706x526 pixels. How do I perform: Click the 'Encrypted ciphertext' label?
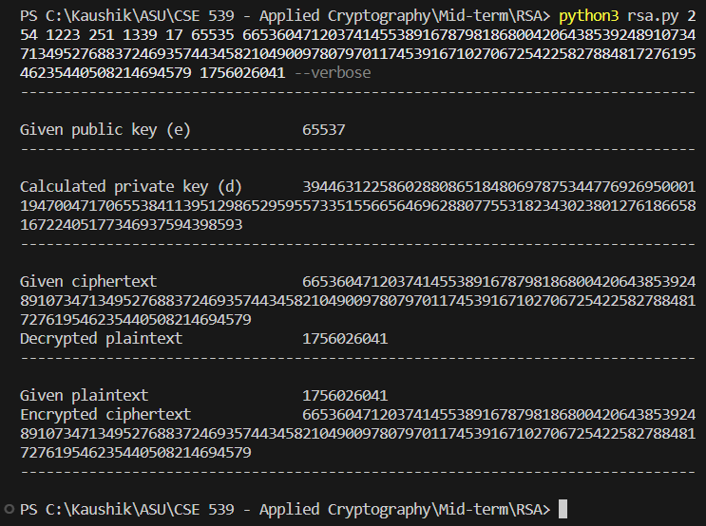point(105,415)
